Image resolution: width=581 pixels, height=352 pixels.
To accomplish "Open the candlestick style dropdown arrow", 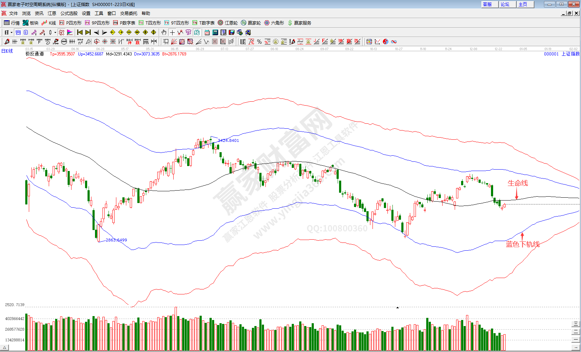I will [x=55, y=32].
